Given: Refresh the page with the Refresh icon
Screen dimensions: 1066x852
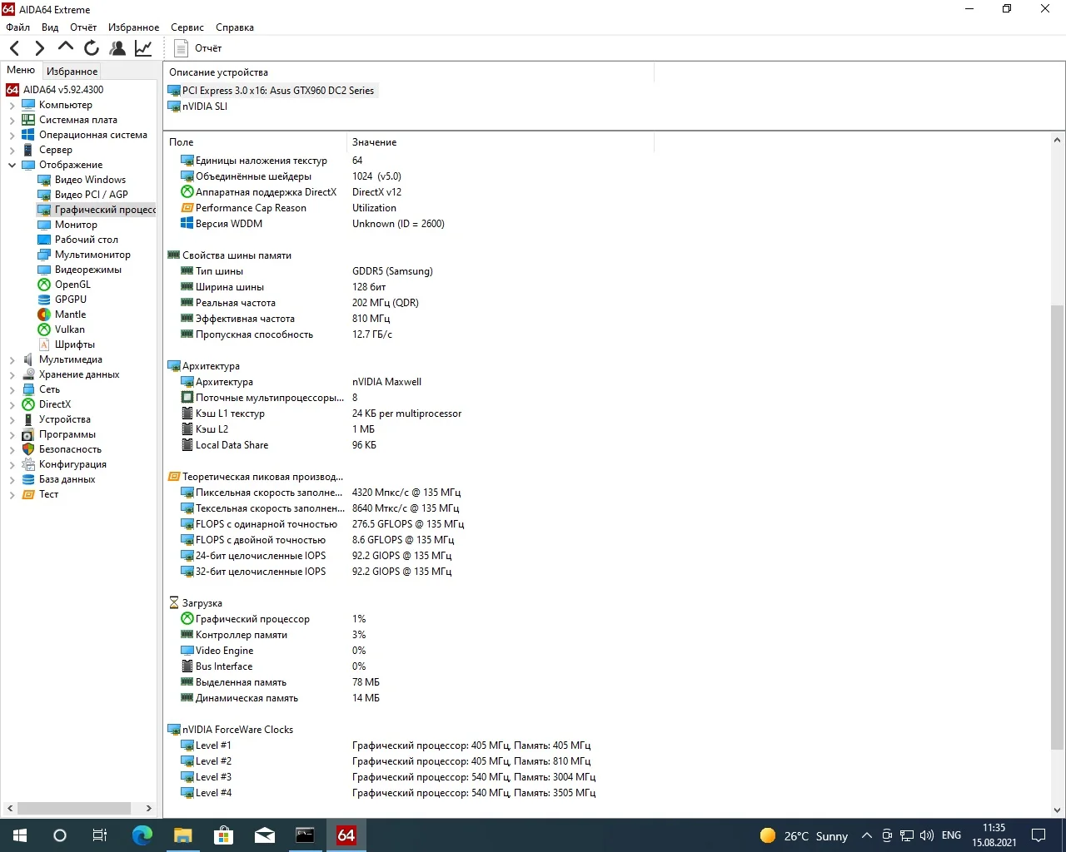Looking at the screenshot, I should (x=92, y=48).
